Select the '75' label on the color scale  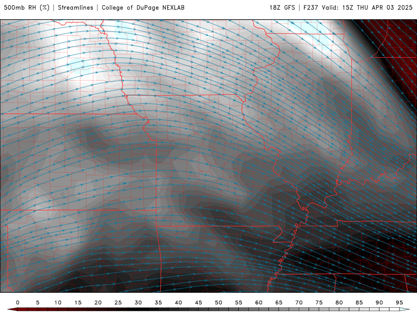[x=319, y=303]
